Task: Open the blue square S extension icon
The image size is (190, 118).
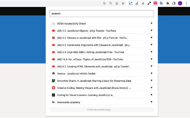Action: pyautogui.click(x=131, y=3)
